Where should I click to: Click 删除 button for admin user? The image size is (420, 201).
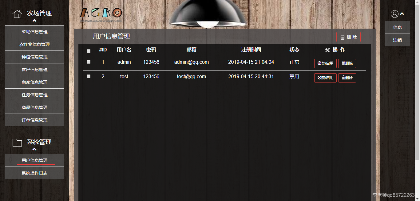pyautogui.click(x=347, y=63)
